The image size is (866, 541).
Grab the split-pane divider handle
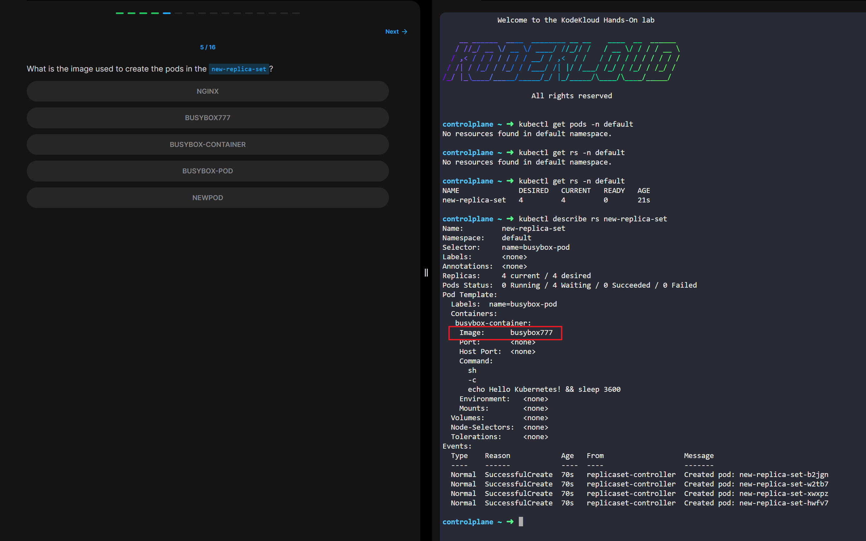[x=426, y=273]
